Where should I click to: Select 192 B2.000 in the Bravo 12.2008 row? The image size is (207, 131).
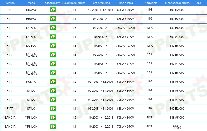177,10
